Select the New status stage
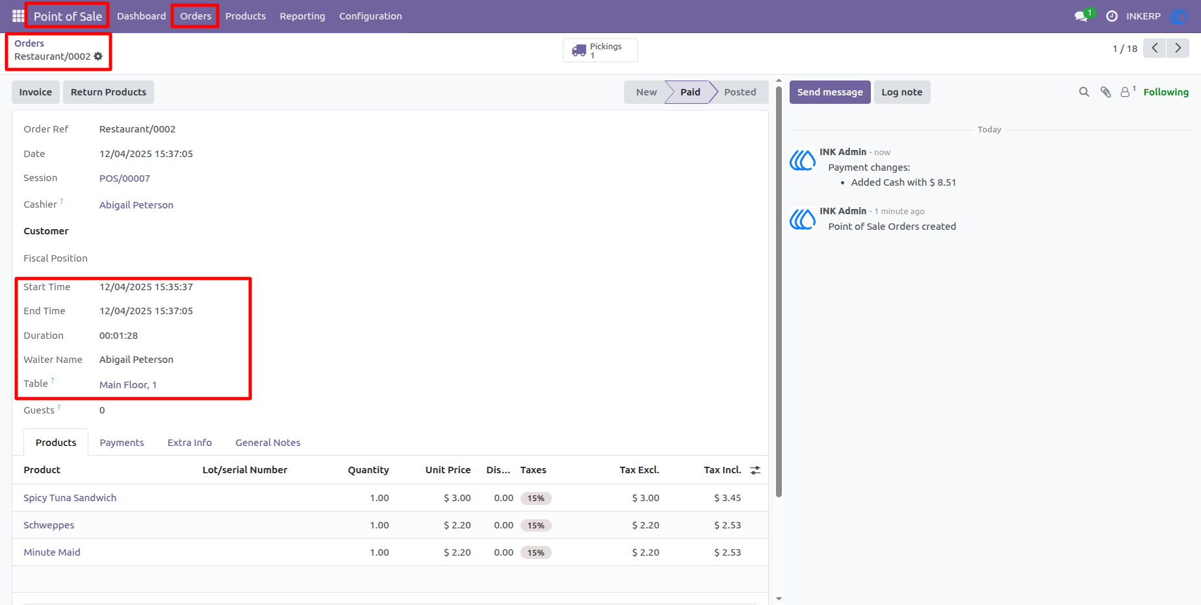The width and height of the screenshot is (1201, 605). [x=646, y=92]
